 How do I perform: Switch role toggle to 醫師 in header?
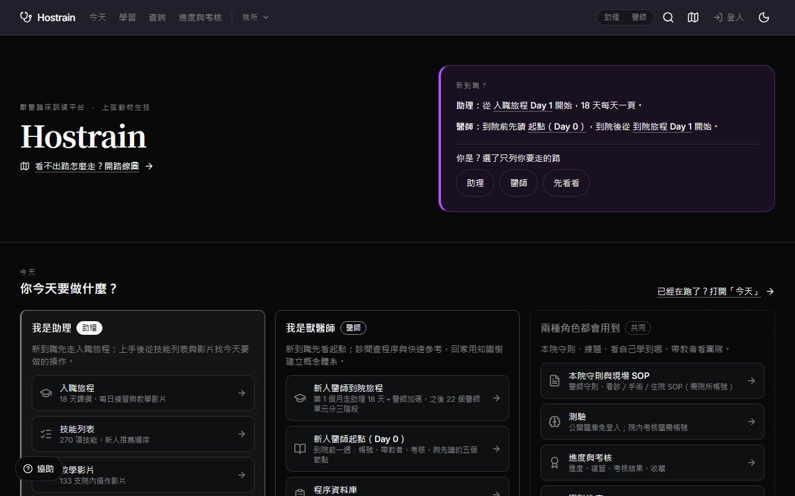tap(639, 17)
